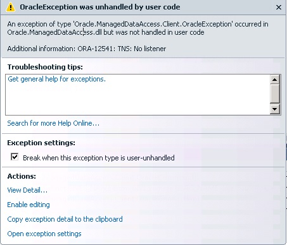Click the troubleshooting tips scroll up arrow

(x=275, y=80)
